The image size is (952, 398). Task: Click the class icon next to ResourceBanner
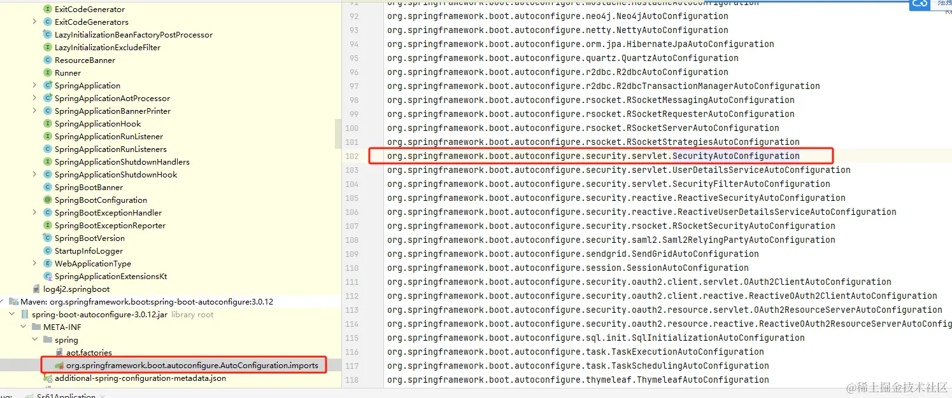point(47,60)
